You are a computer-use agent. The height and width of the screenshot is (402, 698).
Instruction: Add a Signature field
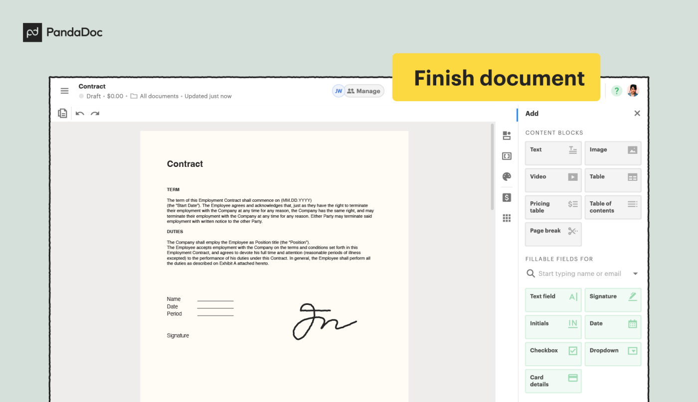pyautogui.click(x=613, y=299)
